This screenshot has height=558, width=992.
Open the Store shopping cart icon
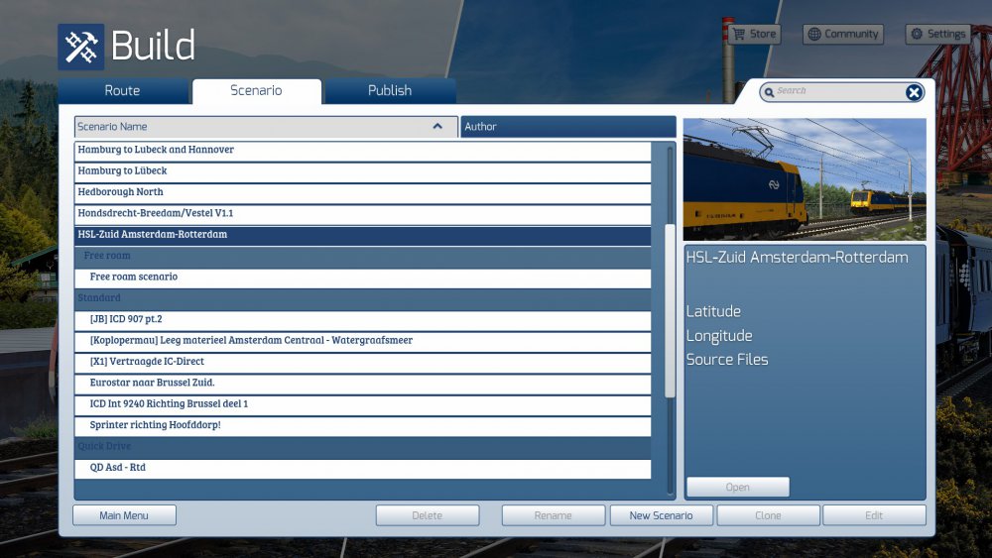(738, 34)
